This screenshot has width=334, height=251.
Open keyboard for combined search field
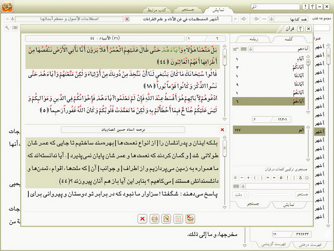pyautogui.click(x=236, y=186)
